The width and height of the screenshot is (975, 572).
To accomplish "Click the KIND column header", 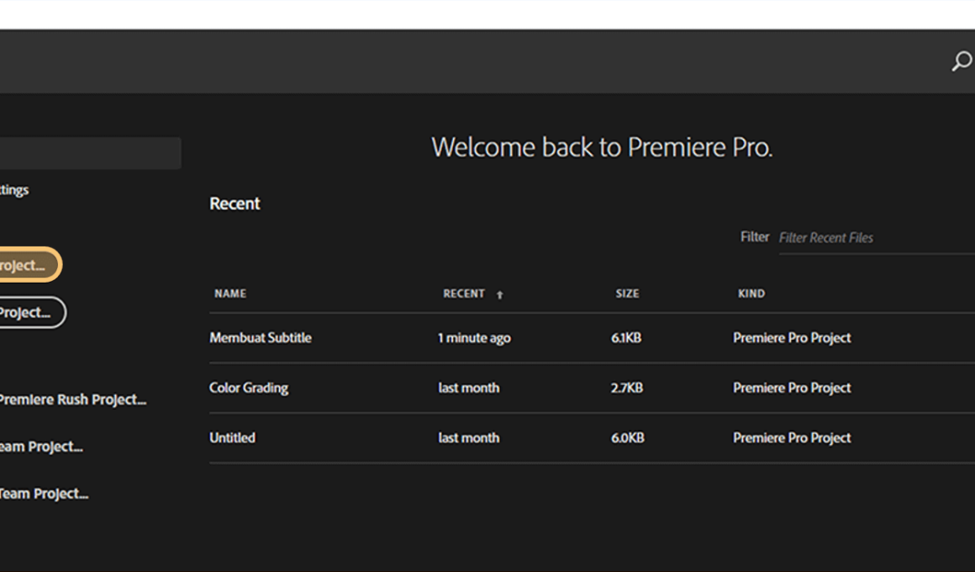I will pyautogui.click(x=751, y=294).
